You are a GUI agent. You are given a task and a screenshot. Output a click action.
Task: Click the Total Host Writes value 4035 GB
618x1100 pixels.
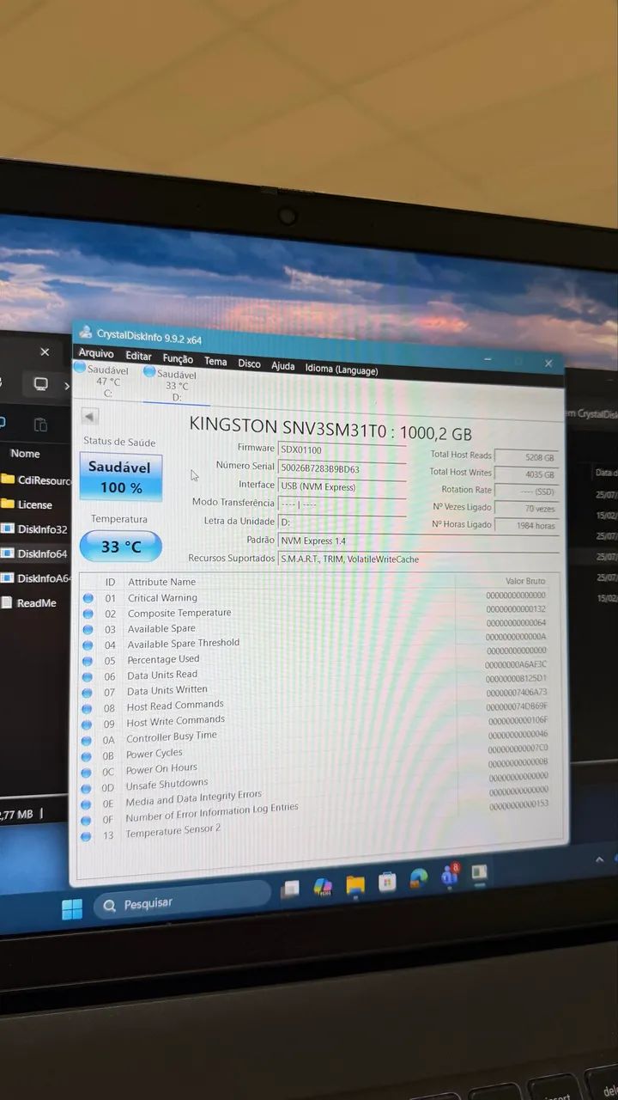pyautogui.click(x=526, y=474)
